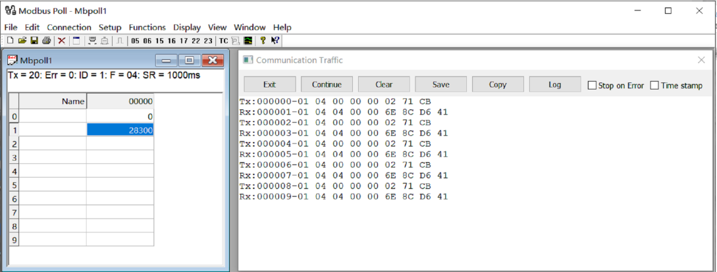
Task: Click the Continue button
Action: (327, 84)
